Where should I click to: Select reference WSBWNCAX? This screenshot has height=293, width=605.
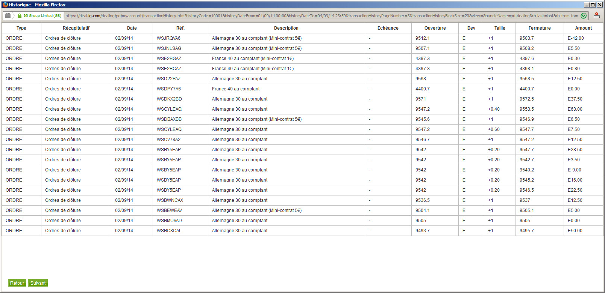pyautogui.click(x=170, y=200)
